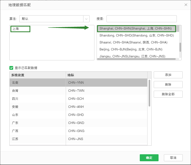The width and height of the screenshot is (191, 165).
Task: Confirm with the green 确定 button
Action: 149,158
